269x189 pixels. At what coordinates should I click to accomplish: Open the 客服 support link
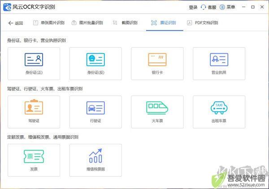(212, 7)
